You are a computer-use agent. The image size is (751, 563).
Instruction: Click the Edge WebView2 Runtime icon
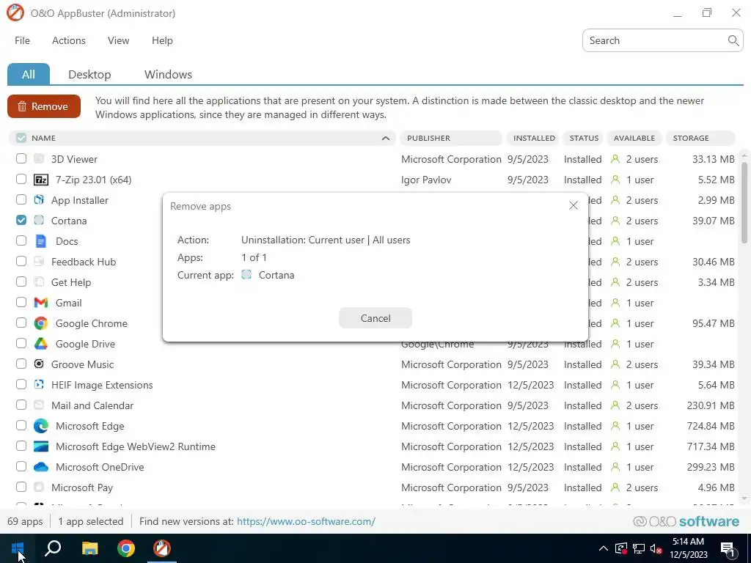[x=41, y=446]
